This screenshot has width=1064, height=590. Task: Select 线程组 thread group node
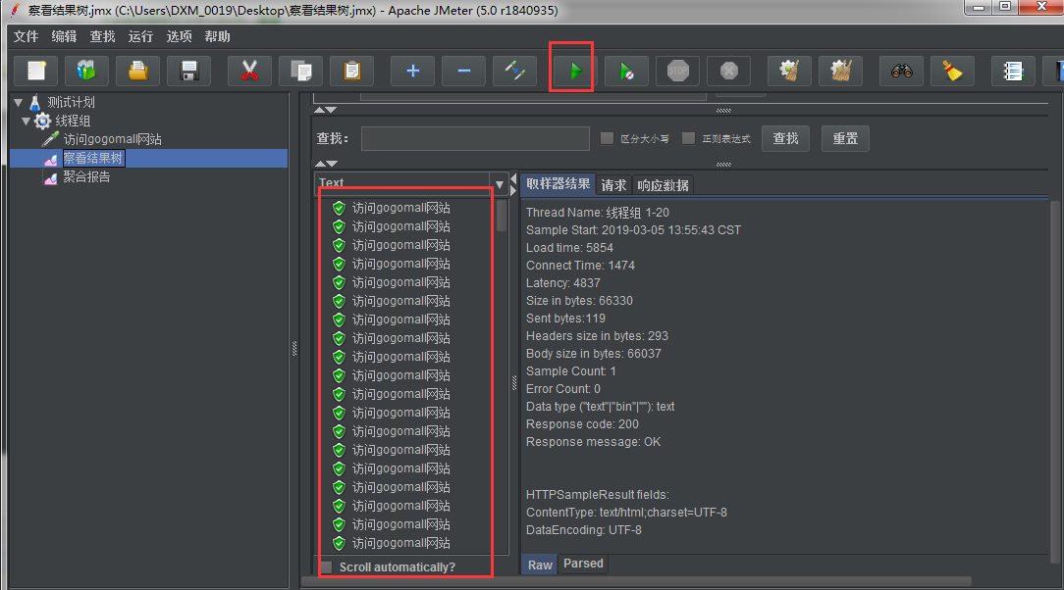click(72, 121)
